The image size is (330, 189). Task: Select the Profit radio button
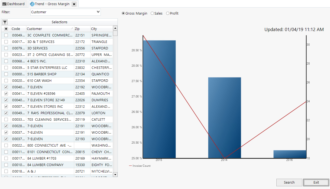[168, 13]
